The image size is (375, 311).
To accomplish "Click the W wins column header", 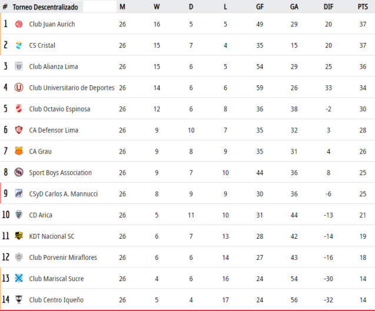I will point(157,7).
